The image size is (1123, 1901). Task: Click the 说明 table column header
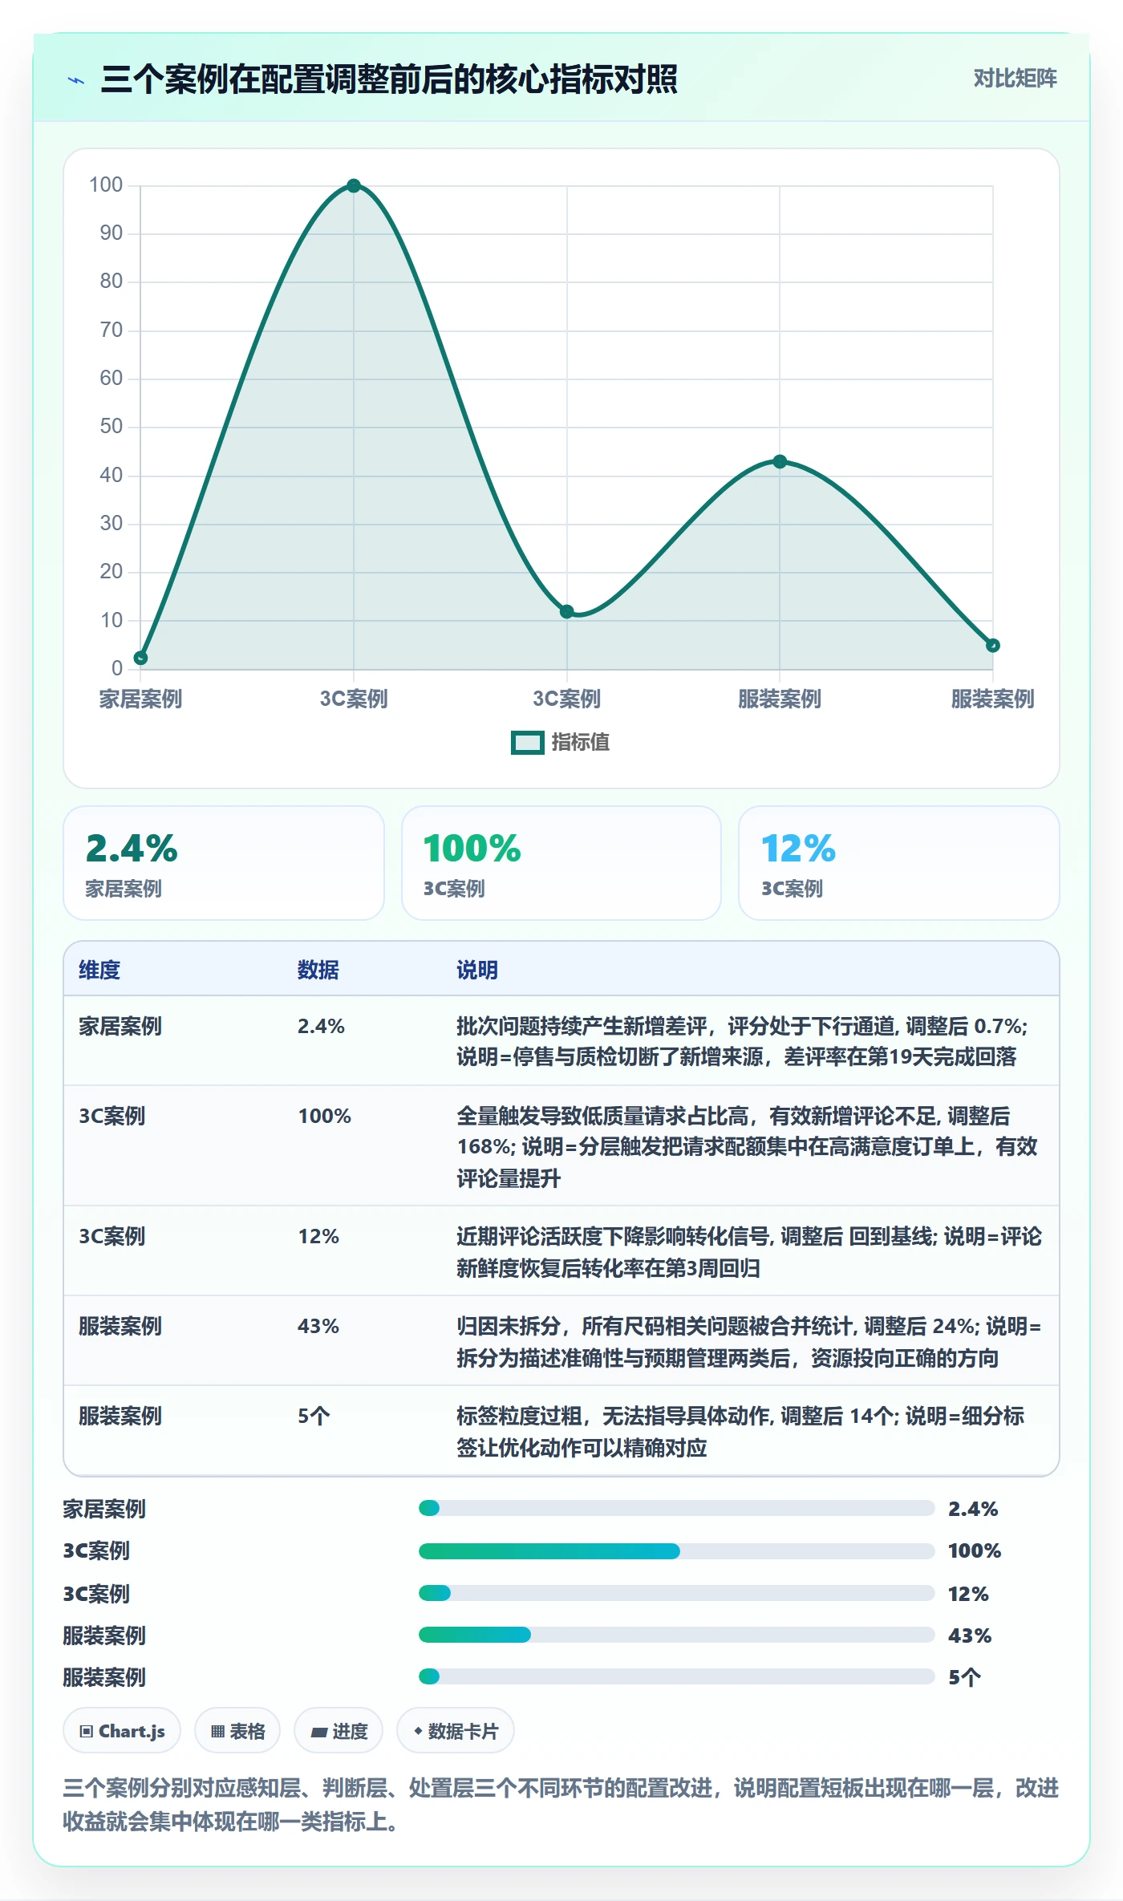coord(477,970)
